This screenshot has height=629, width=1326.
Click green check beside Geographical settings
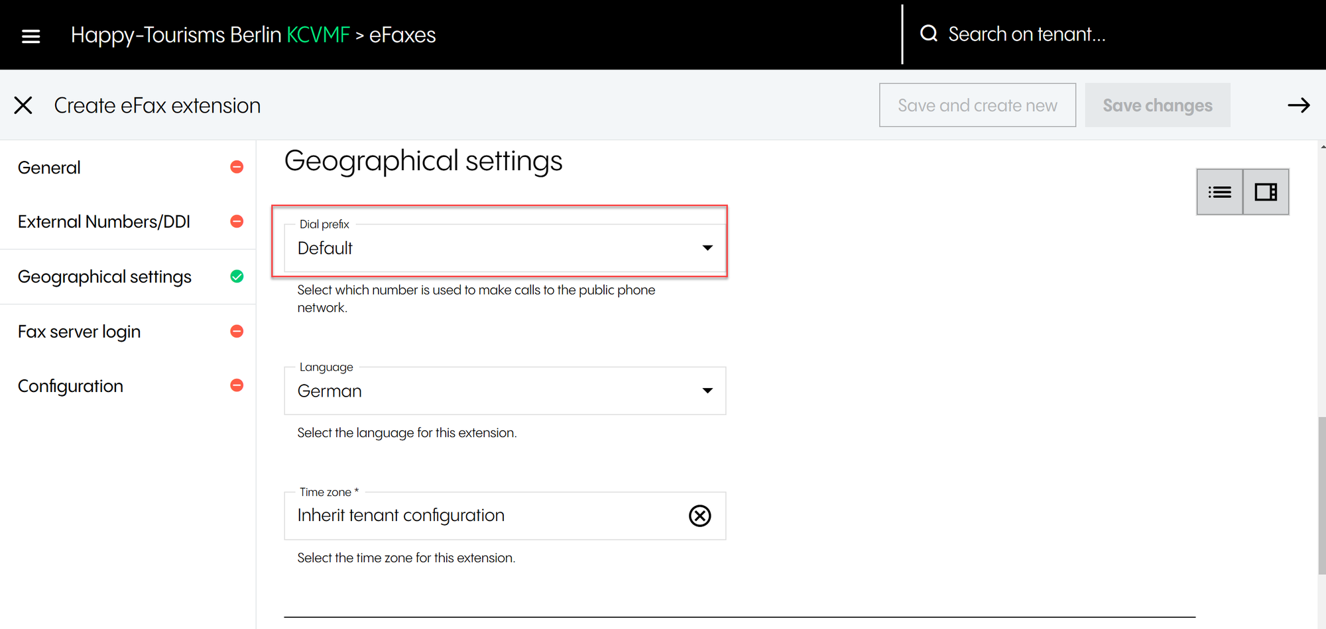pos(237,277)
